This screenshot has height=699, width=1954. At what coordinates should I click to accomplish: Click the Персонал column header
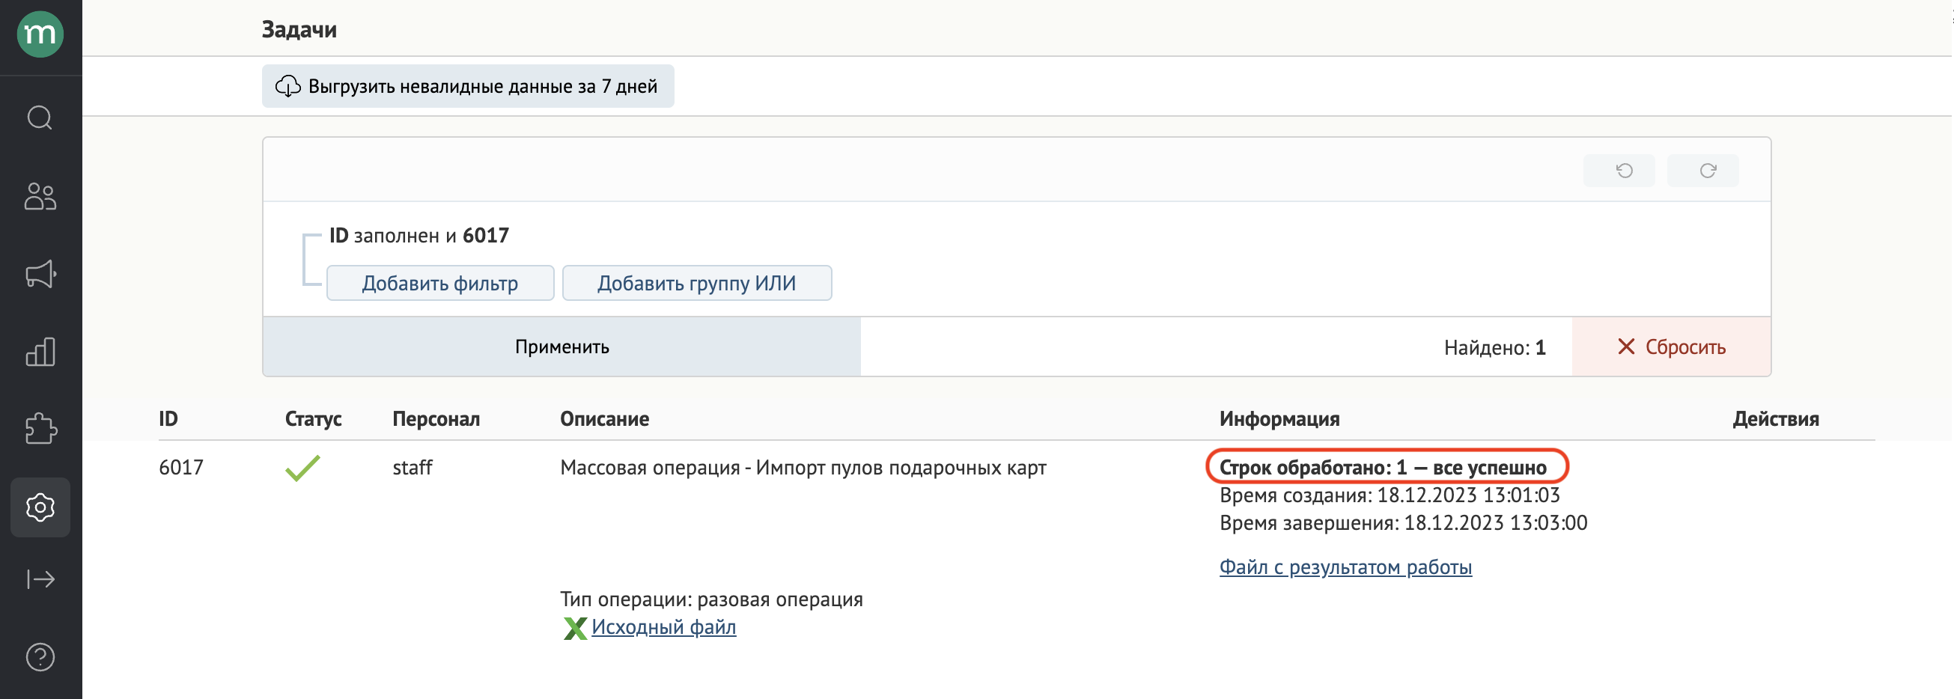[x=436, y=419]
